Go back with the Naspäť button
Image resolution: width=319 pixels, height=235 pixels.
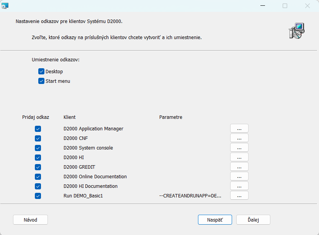point(215,220)
